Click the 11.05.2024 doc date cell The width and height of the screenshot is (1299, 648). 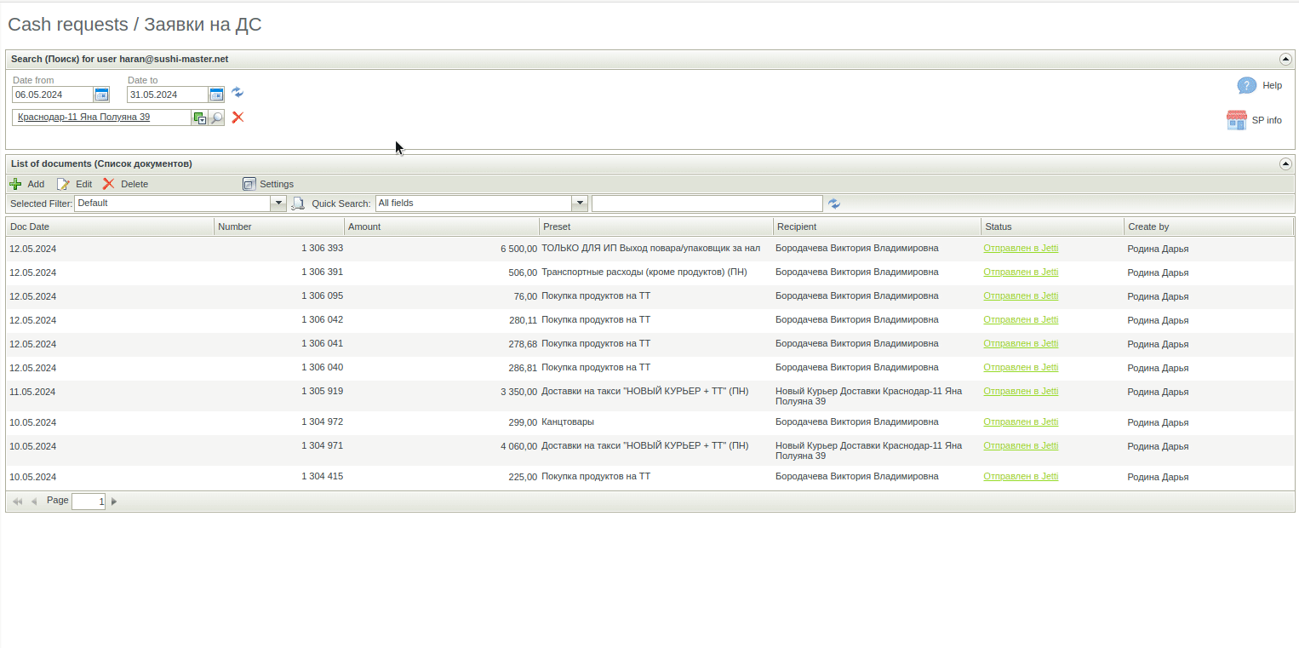pos(32,392)
